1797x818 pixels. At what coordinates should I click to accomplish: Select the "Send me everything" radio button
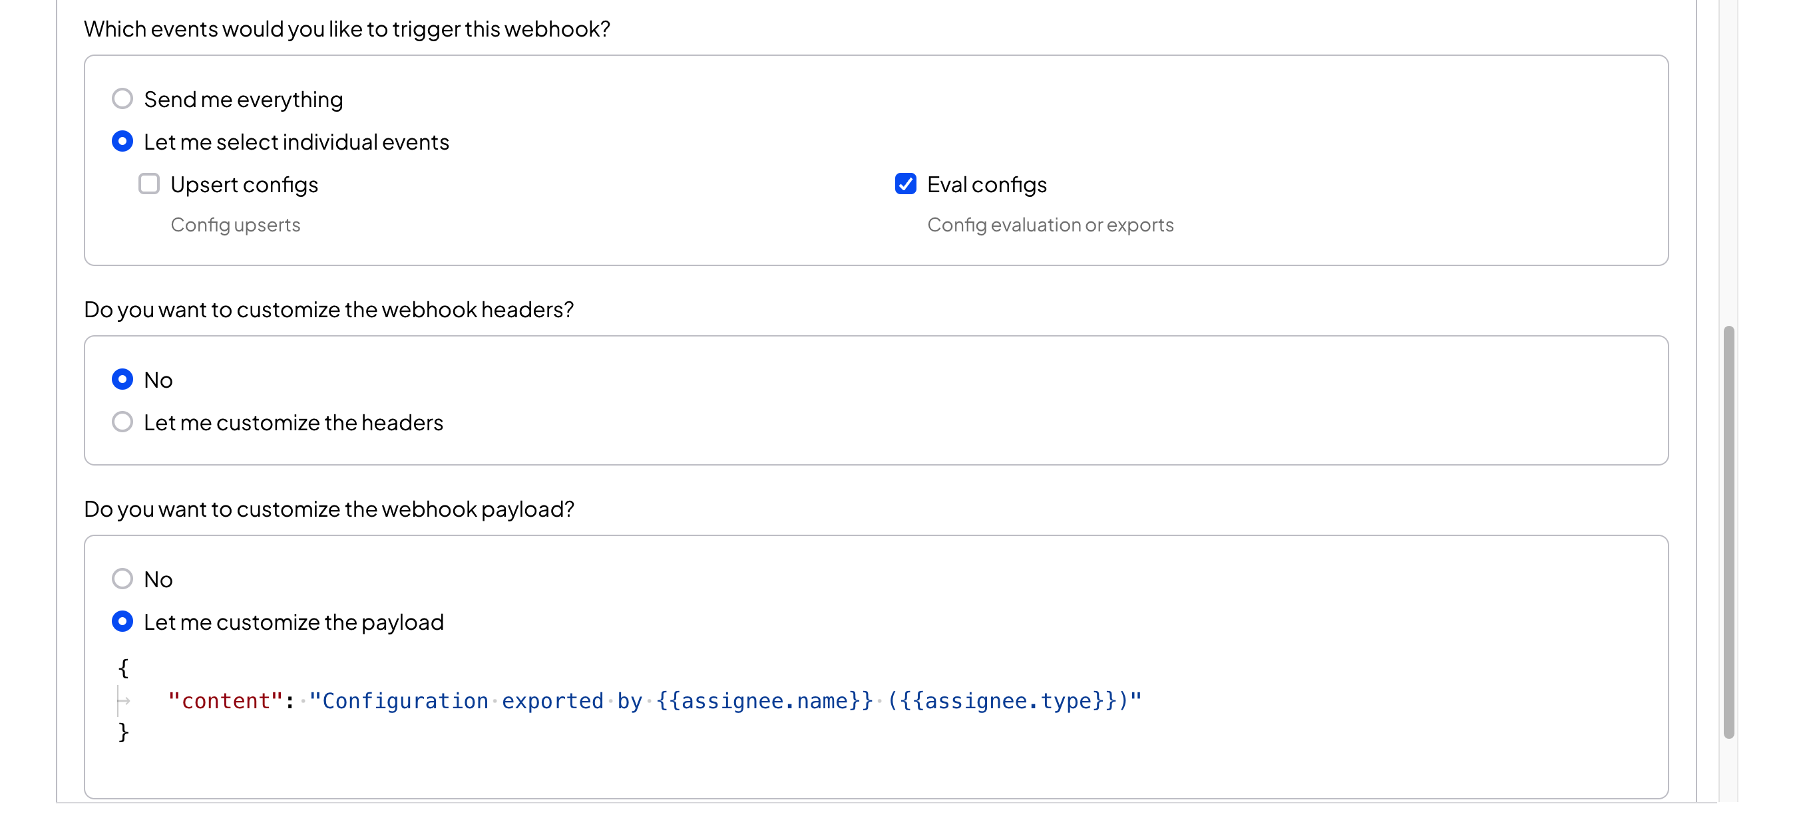122,99
